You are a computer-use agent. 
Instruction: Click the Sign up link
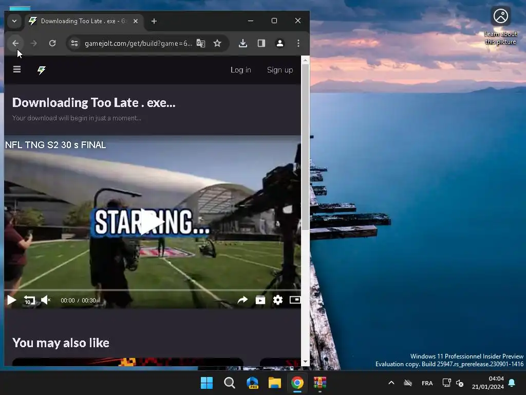(280, 70)
